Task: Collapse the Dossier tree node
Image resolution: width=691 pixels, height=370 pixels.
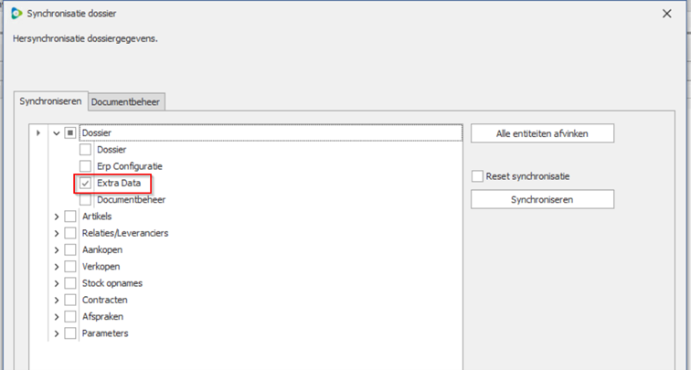Action: click(57, 133)
